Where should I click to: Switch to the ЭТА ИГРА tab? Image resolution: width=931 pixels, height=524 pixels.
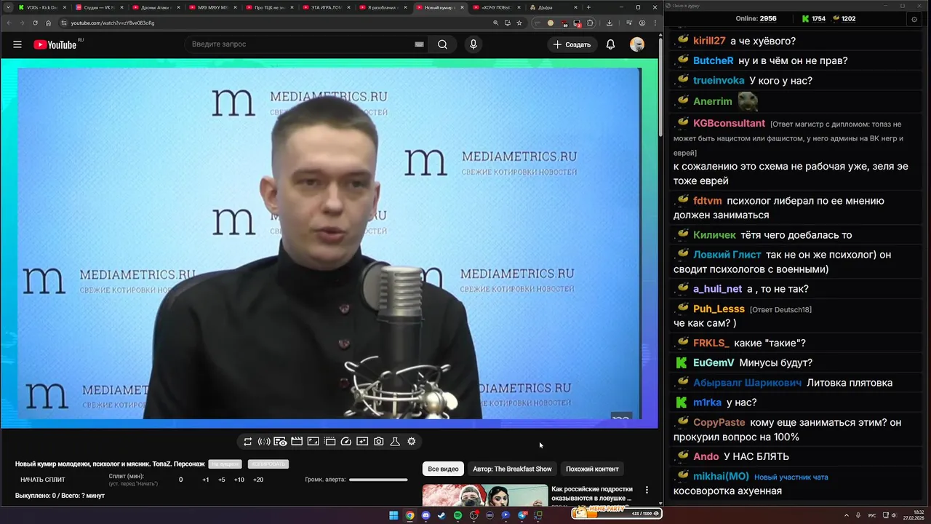pyautogui.click(x=326, y=7)
